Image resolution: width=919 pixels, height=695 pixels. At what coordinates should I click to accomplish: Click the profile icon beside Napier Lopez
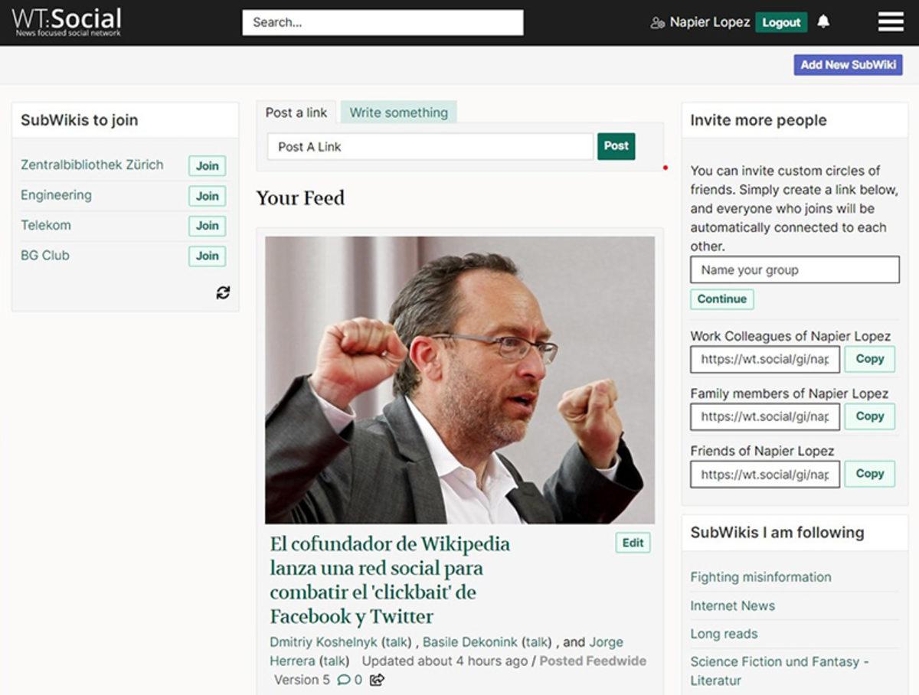coord(656,23)
